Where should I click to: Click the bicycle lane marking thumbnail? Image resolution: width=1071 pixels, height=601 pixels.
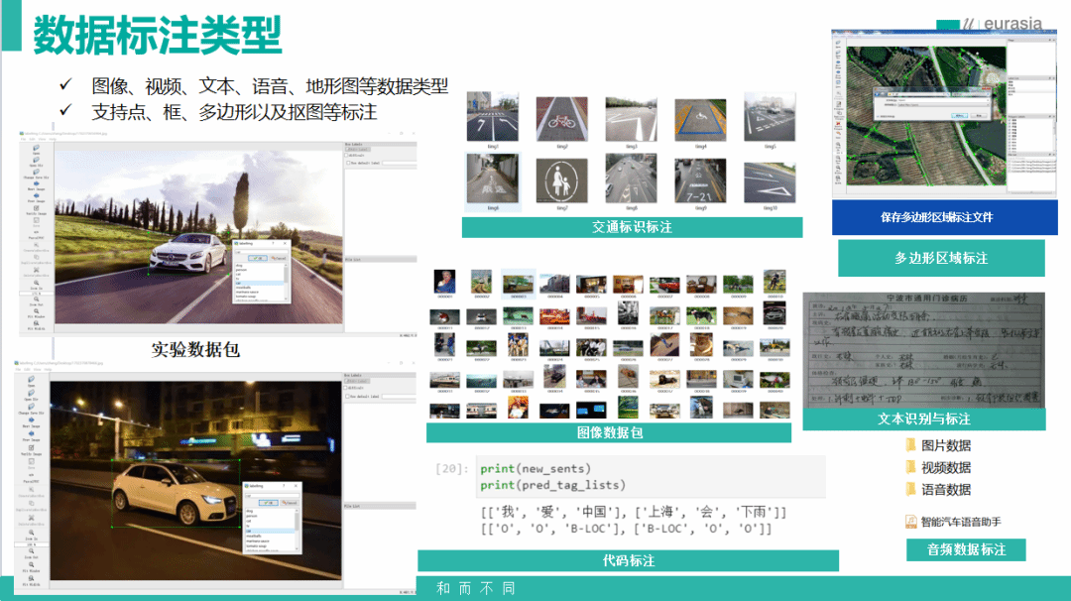(562, 122)
